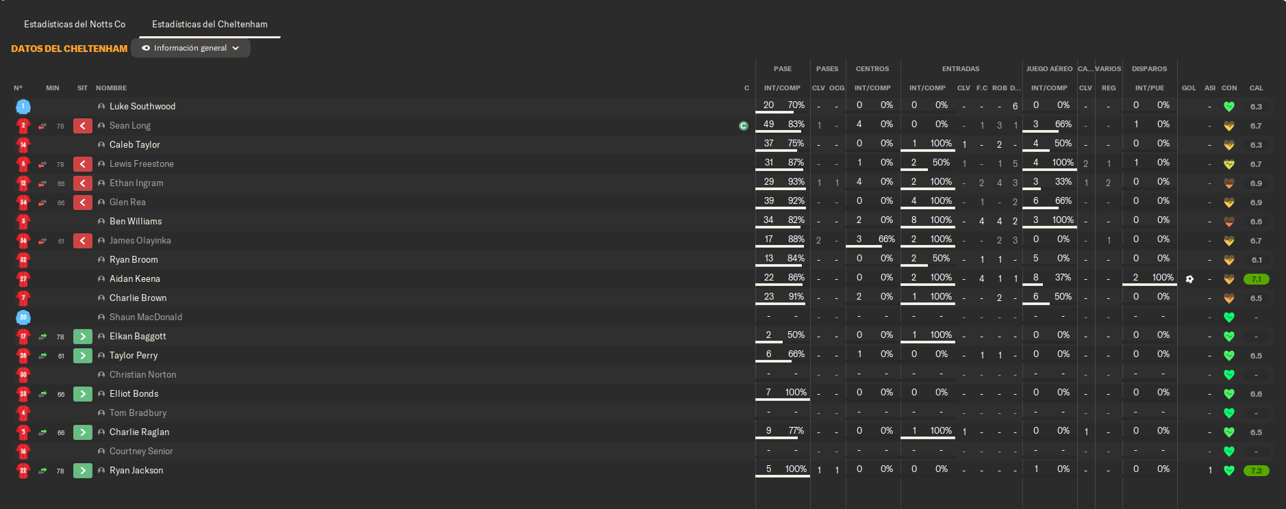Click the person icon beside Aidan Keena
The image size is (1286, 509).
(x=101, y=279)
